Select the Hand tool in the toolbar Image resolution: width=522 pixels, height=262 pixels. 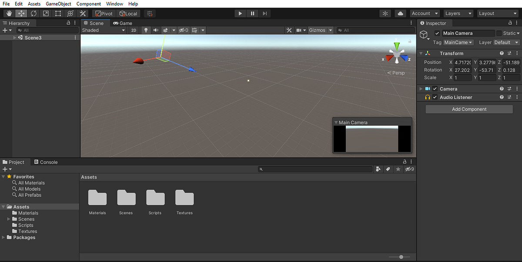point(9,13)
